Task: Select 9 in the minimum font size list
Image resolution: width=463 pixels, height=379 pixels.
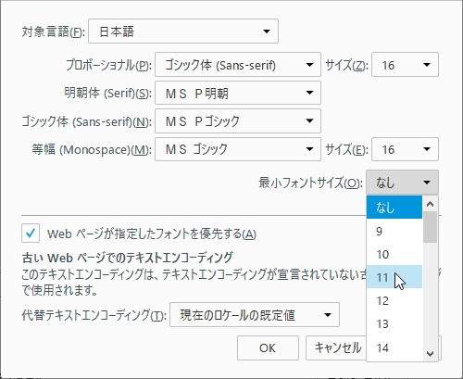Action: pyautogui.click(x=394, y=231)
